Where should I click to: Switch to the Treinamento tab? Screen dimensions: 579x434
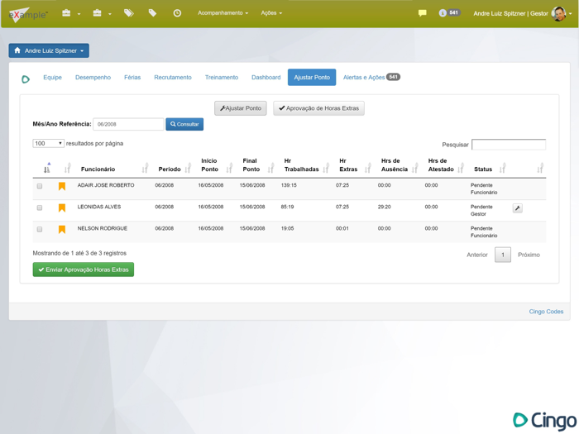(x=222, y=78)
